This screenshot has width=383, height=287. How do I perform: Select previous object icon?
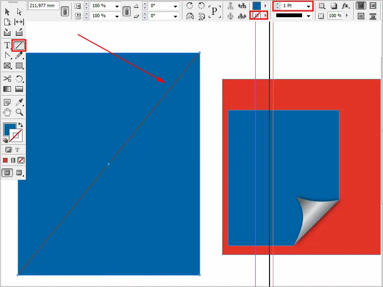click(x=242, y=6)
